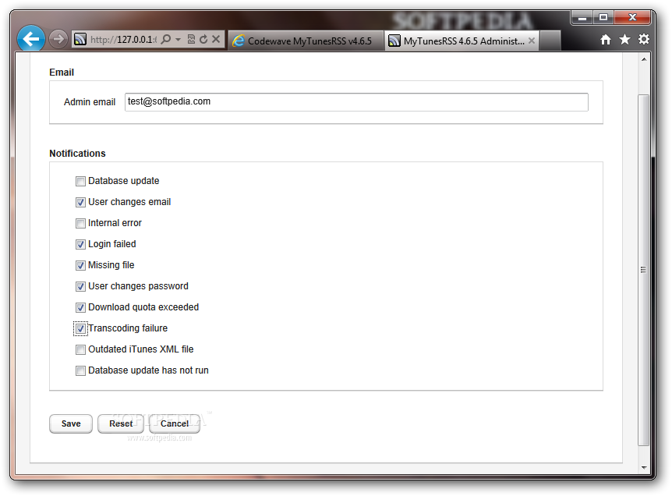Screen dimensions: 672x496
Task: Enable Internal error notification checkbox
Action: (x=80, y=223)
